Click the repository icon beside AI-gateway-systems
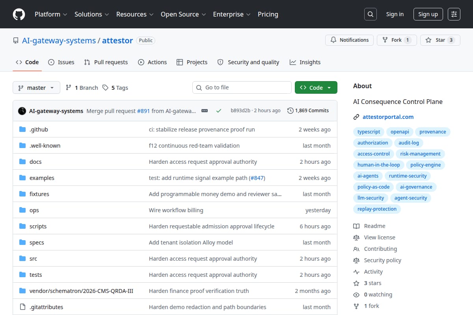473x315 pixels. coord(16,41)
